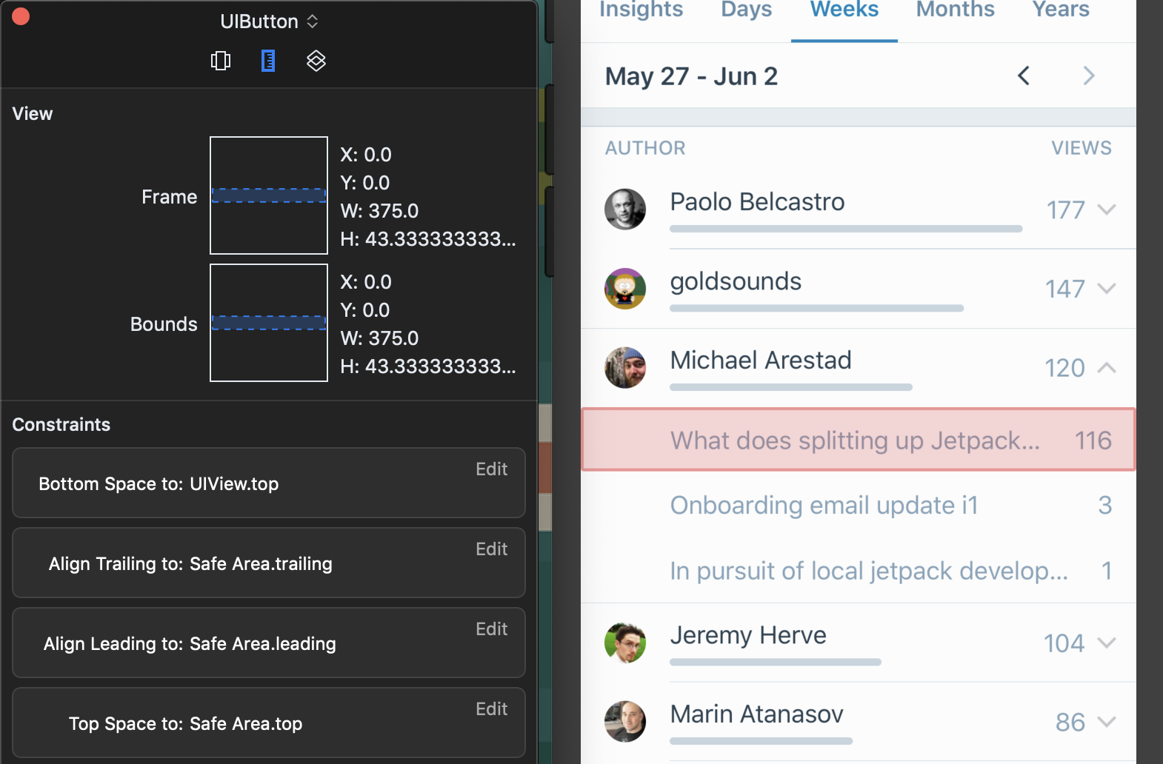Click Jeremy Herve's avatar
This screenshot has width=1163, height=764.
625,643
